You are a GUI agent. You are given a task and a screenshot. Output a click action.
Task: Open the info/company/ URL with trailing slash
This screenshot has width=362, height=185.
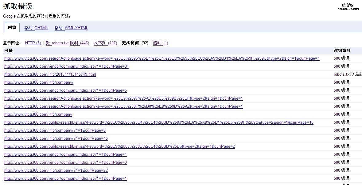(x=39, y=82)
